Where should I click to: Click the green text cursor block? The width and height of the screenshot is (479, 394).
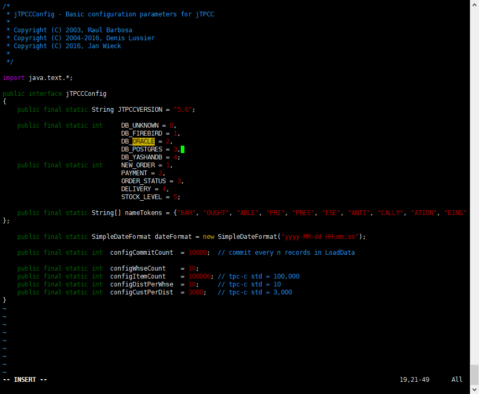183,149
